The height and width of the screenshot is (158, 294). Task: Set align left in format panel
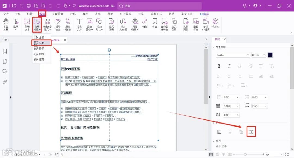click(219, 76)
